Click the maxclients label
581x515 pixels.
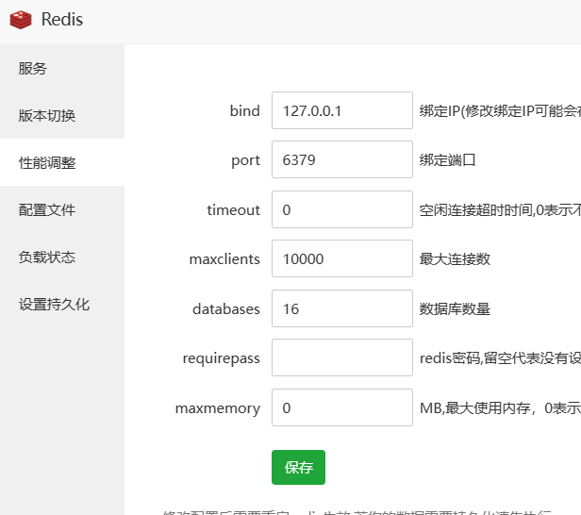click(224, 259)
